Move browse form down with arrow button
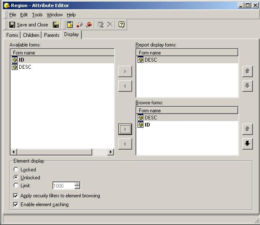 [x=247, y=144]
